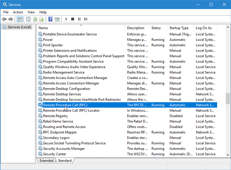
Task: Select Secure Socket Tunneling Protocol Service
Action: [x=74, y=143]
